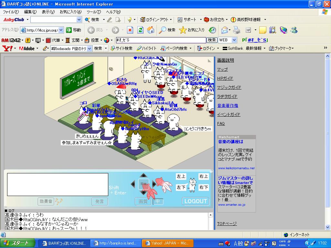
Task: Click the 高校野球速報 warning icon button
Action: pyautogui.click(x=246, y=20)
